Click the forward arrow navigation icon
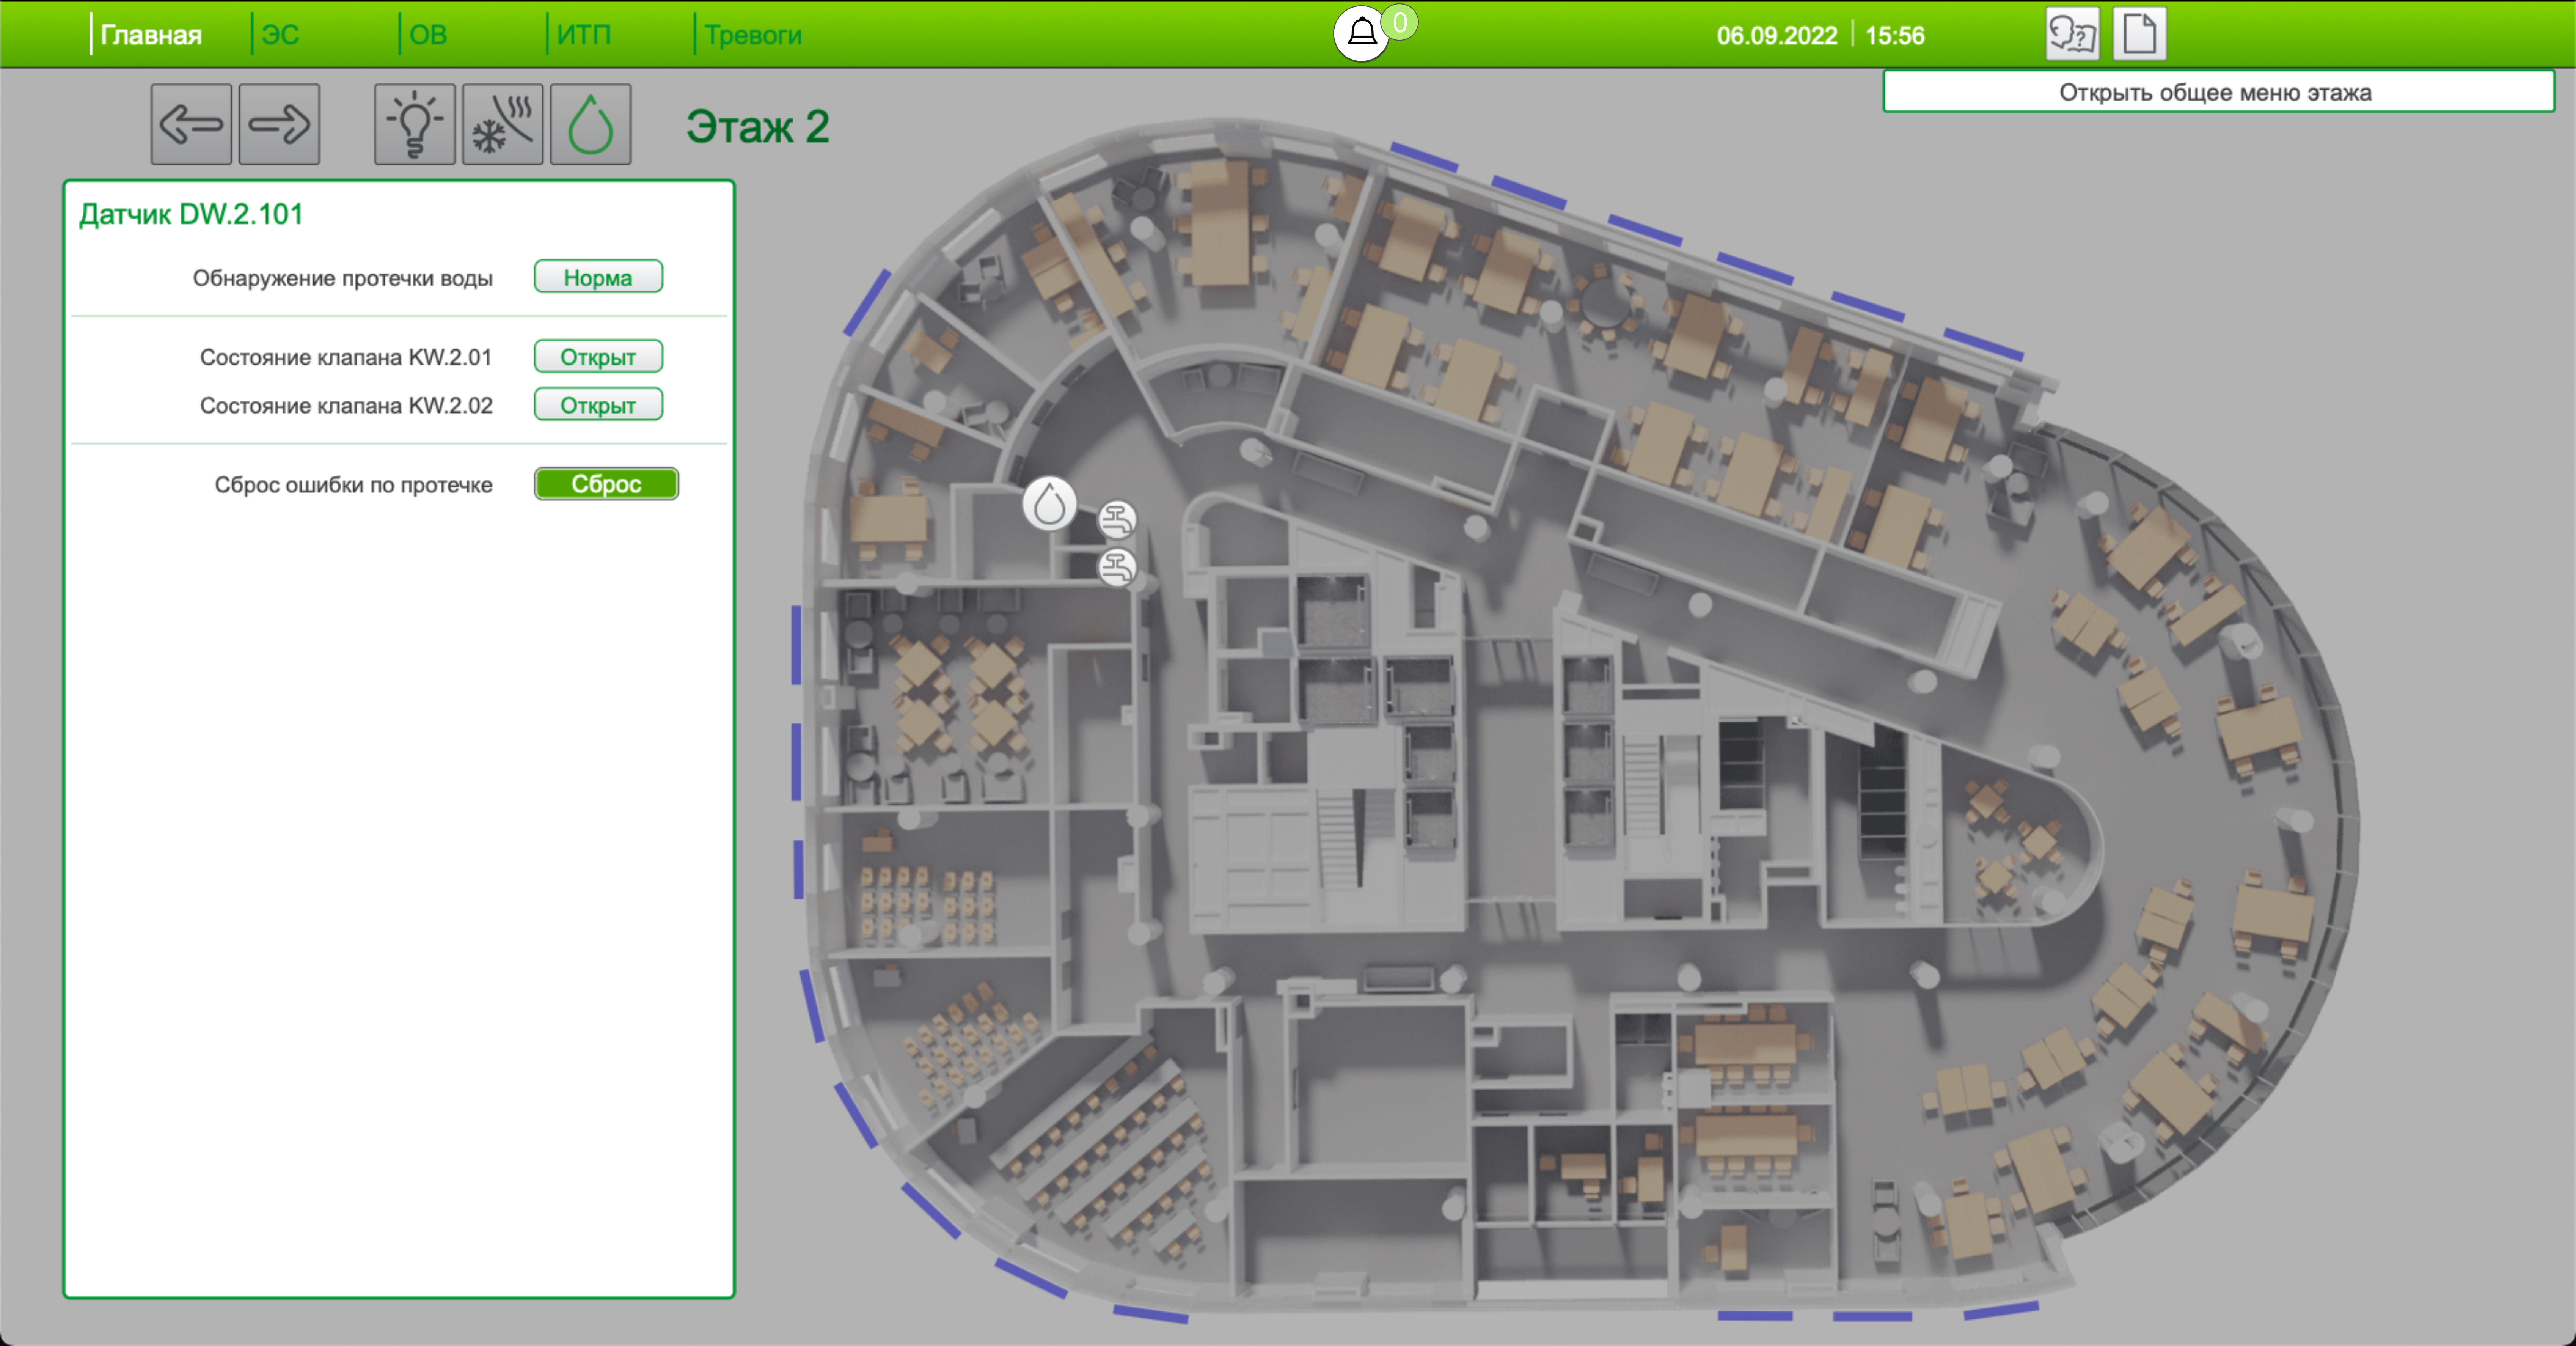This screenshot has height=1346, width=2576. [x=279, y=125]
